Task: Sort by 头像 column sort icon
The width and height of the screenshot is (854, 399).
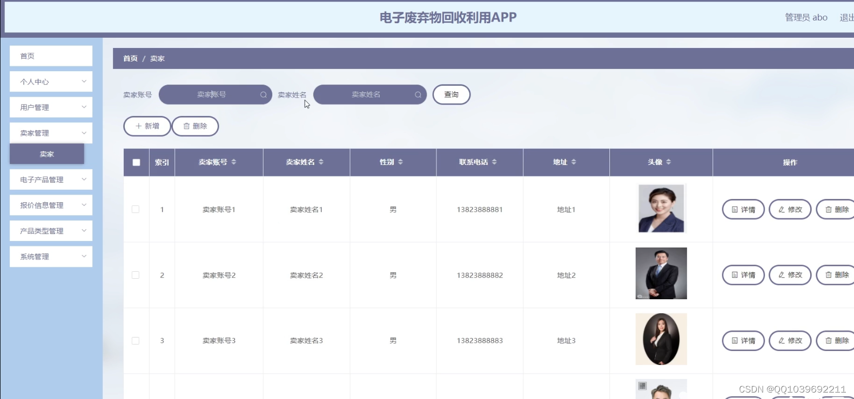Action: point(669,162)
